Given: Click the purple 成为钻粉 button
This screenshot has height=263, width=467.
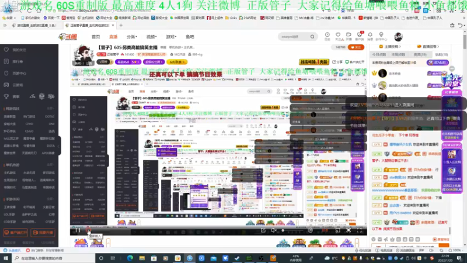Looking at the screenshot, I should pos(437,63).
